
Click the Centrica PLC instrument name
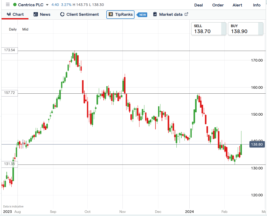31,5
